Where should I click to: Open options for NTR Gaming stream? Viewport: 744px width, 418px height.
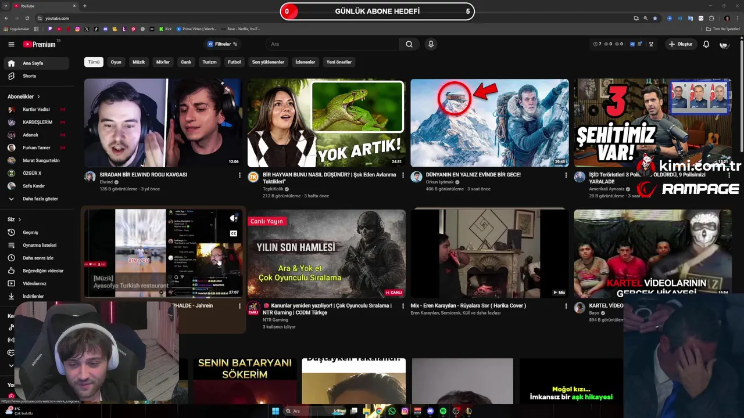pyautogui.click(x=403, y=306)
